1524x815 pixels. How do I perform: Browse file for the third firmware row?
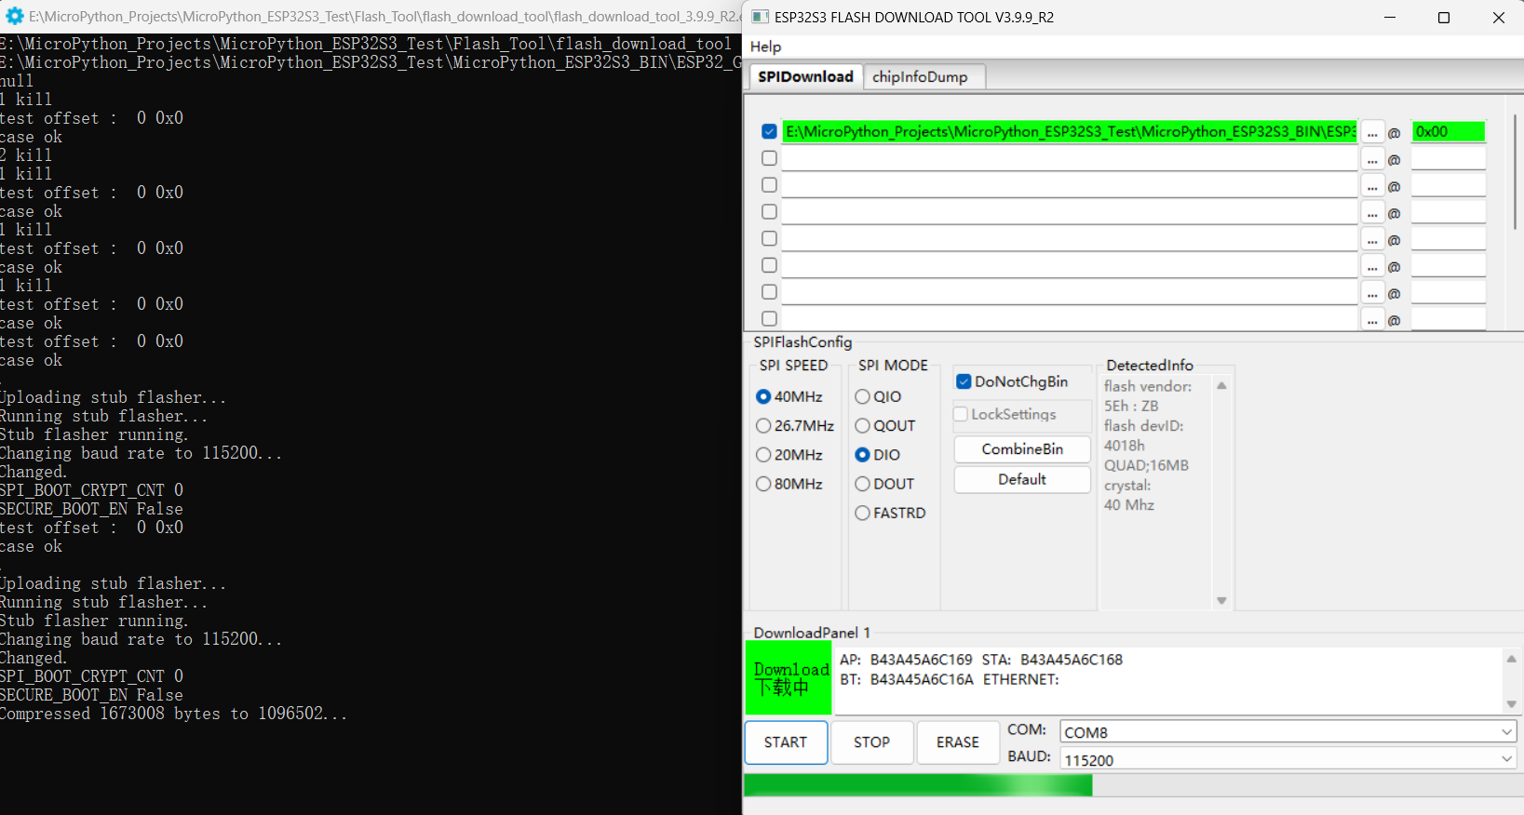(1372, 186)
